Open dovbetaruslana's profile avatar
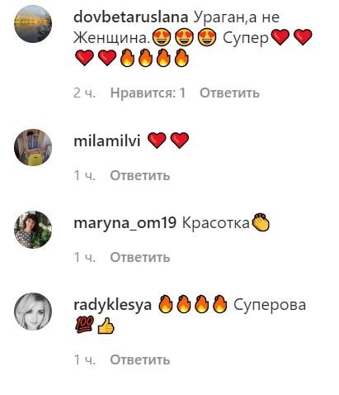The image size is (339, 395). click(x=33, y=24)
